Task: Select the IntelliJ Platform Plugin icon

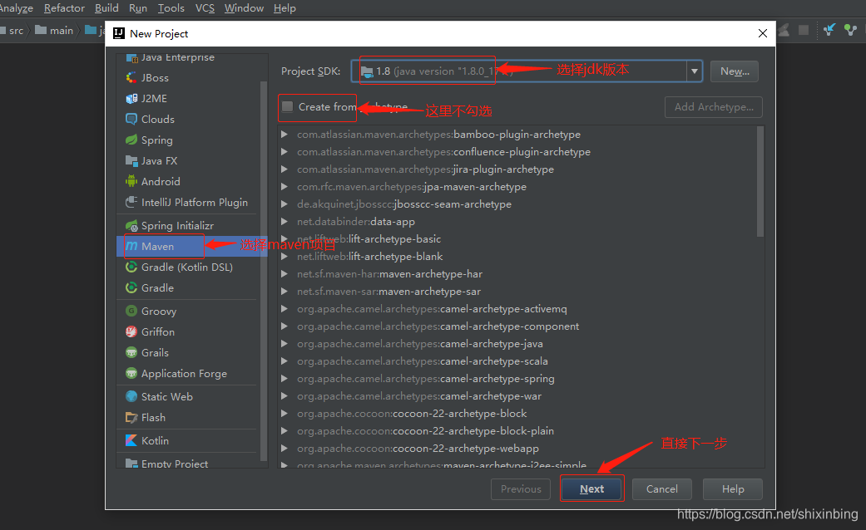Action: click(131, 203)
